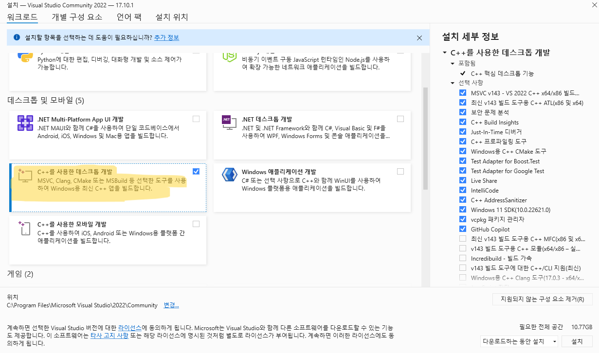
Task: Uncheck C++ 프로파일링 도구 option
Action: 462,141
